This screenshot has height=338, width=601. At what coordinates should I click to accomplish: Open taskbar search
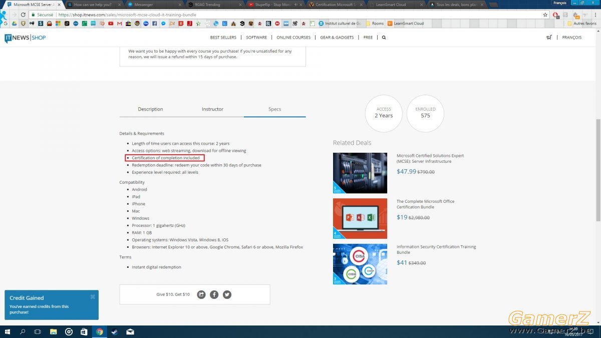[23, 331]
